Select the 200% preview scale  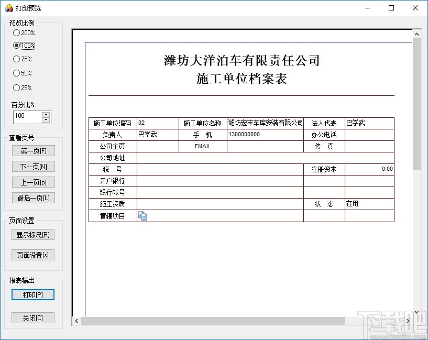pos(16,32)
